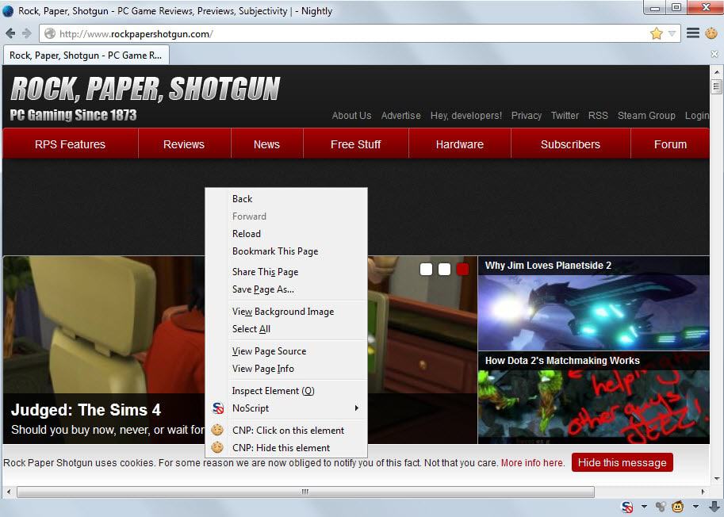Choose View Page Source in the context menu
This screenshot has width=724, height=517.
[286, 351]
